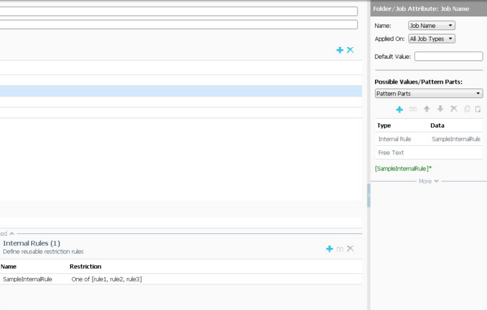Click the Data column header
This screenshot has width=487, height=310.
(x=438, y=125)
